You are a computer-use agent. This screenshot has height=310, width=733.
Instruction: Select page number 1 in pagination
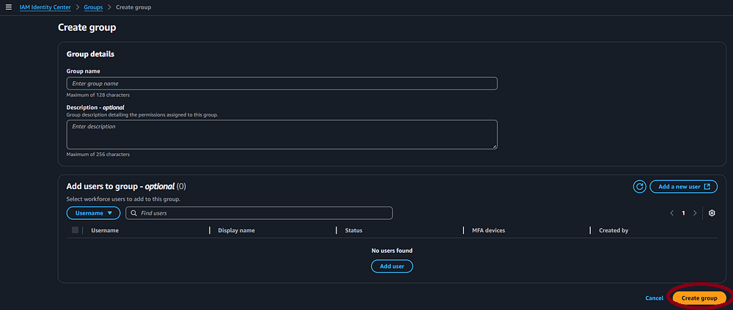[683, 213]
